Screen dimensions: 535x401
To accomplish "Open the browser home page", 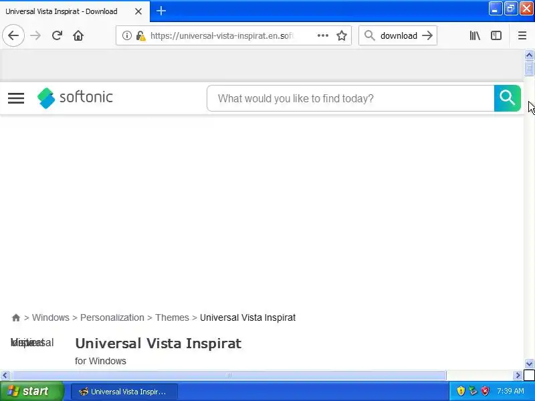I will pyautogui.click(x=78, y=35).
